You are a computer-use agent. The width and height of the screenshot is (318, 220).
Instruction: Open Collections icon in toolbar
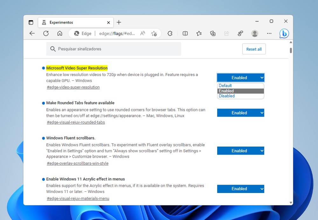click(213, 33)
